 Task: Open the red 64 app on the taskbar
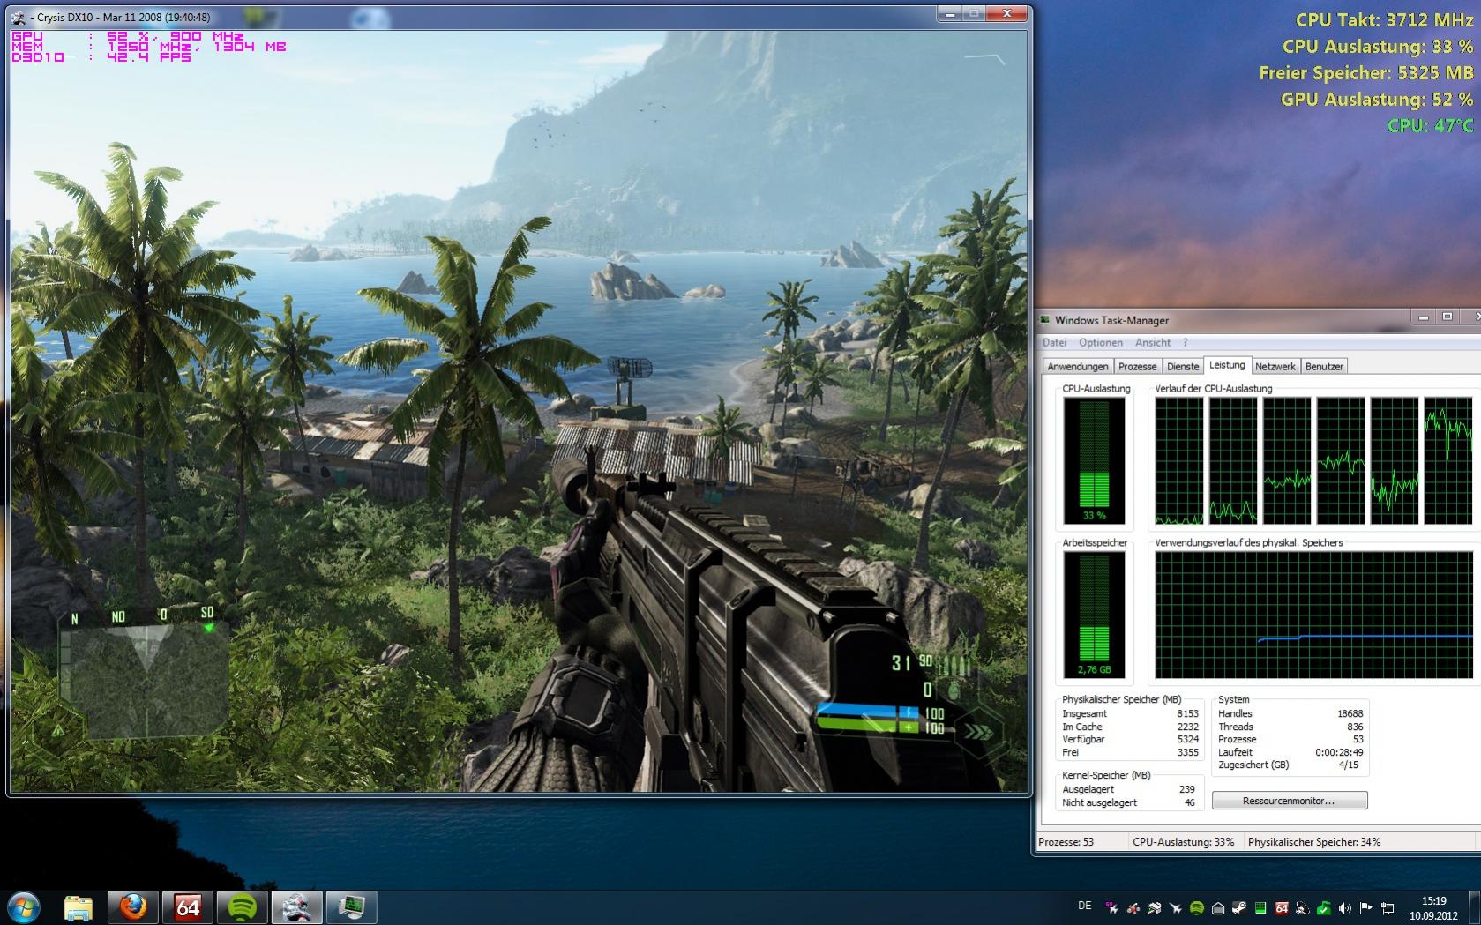188,907
